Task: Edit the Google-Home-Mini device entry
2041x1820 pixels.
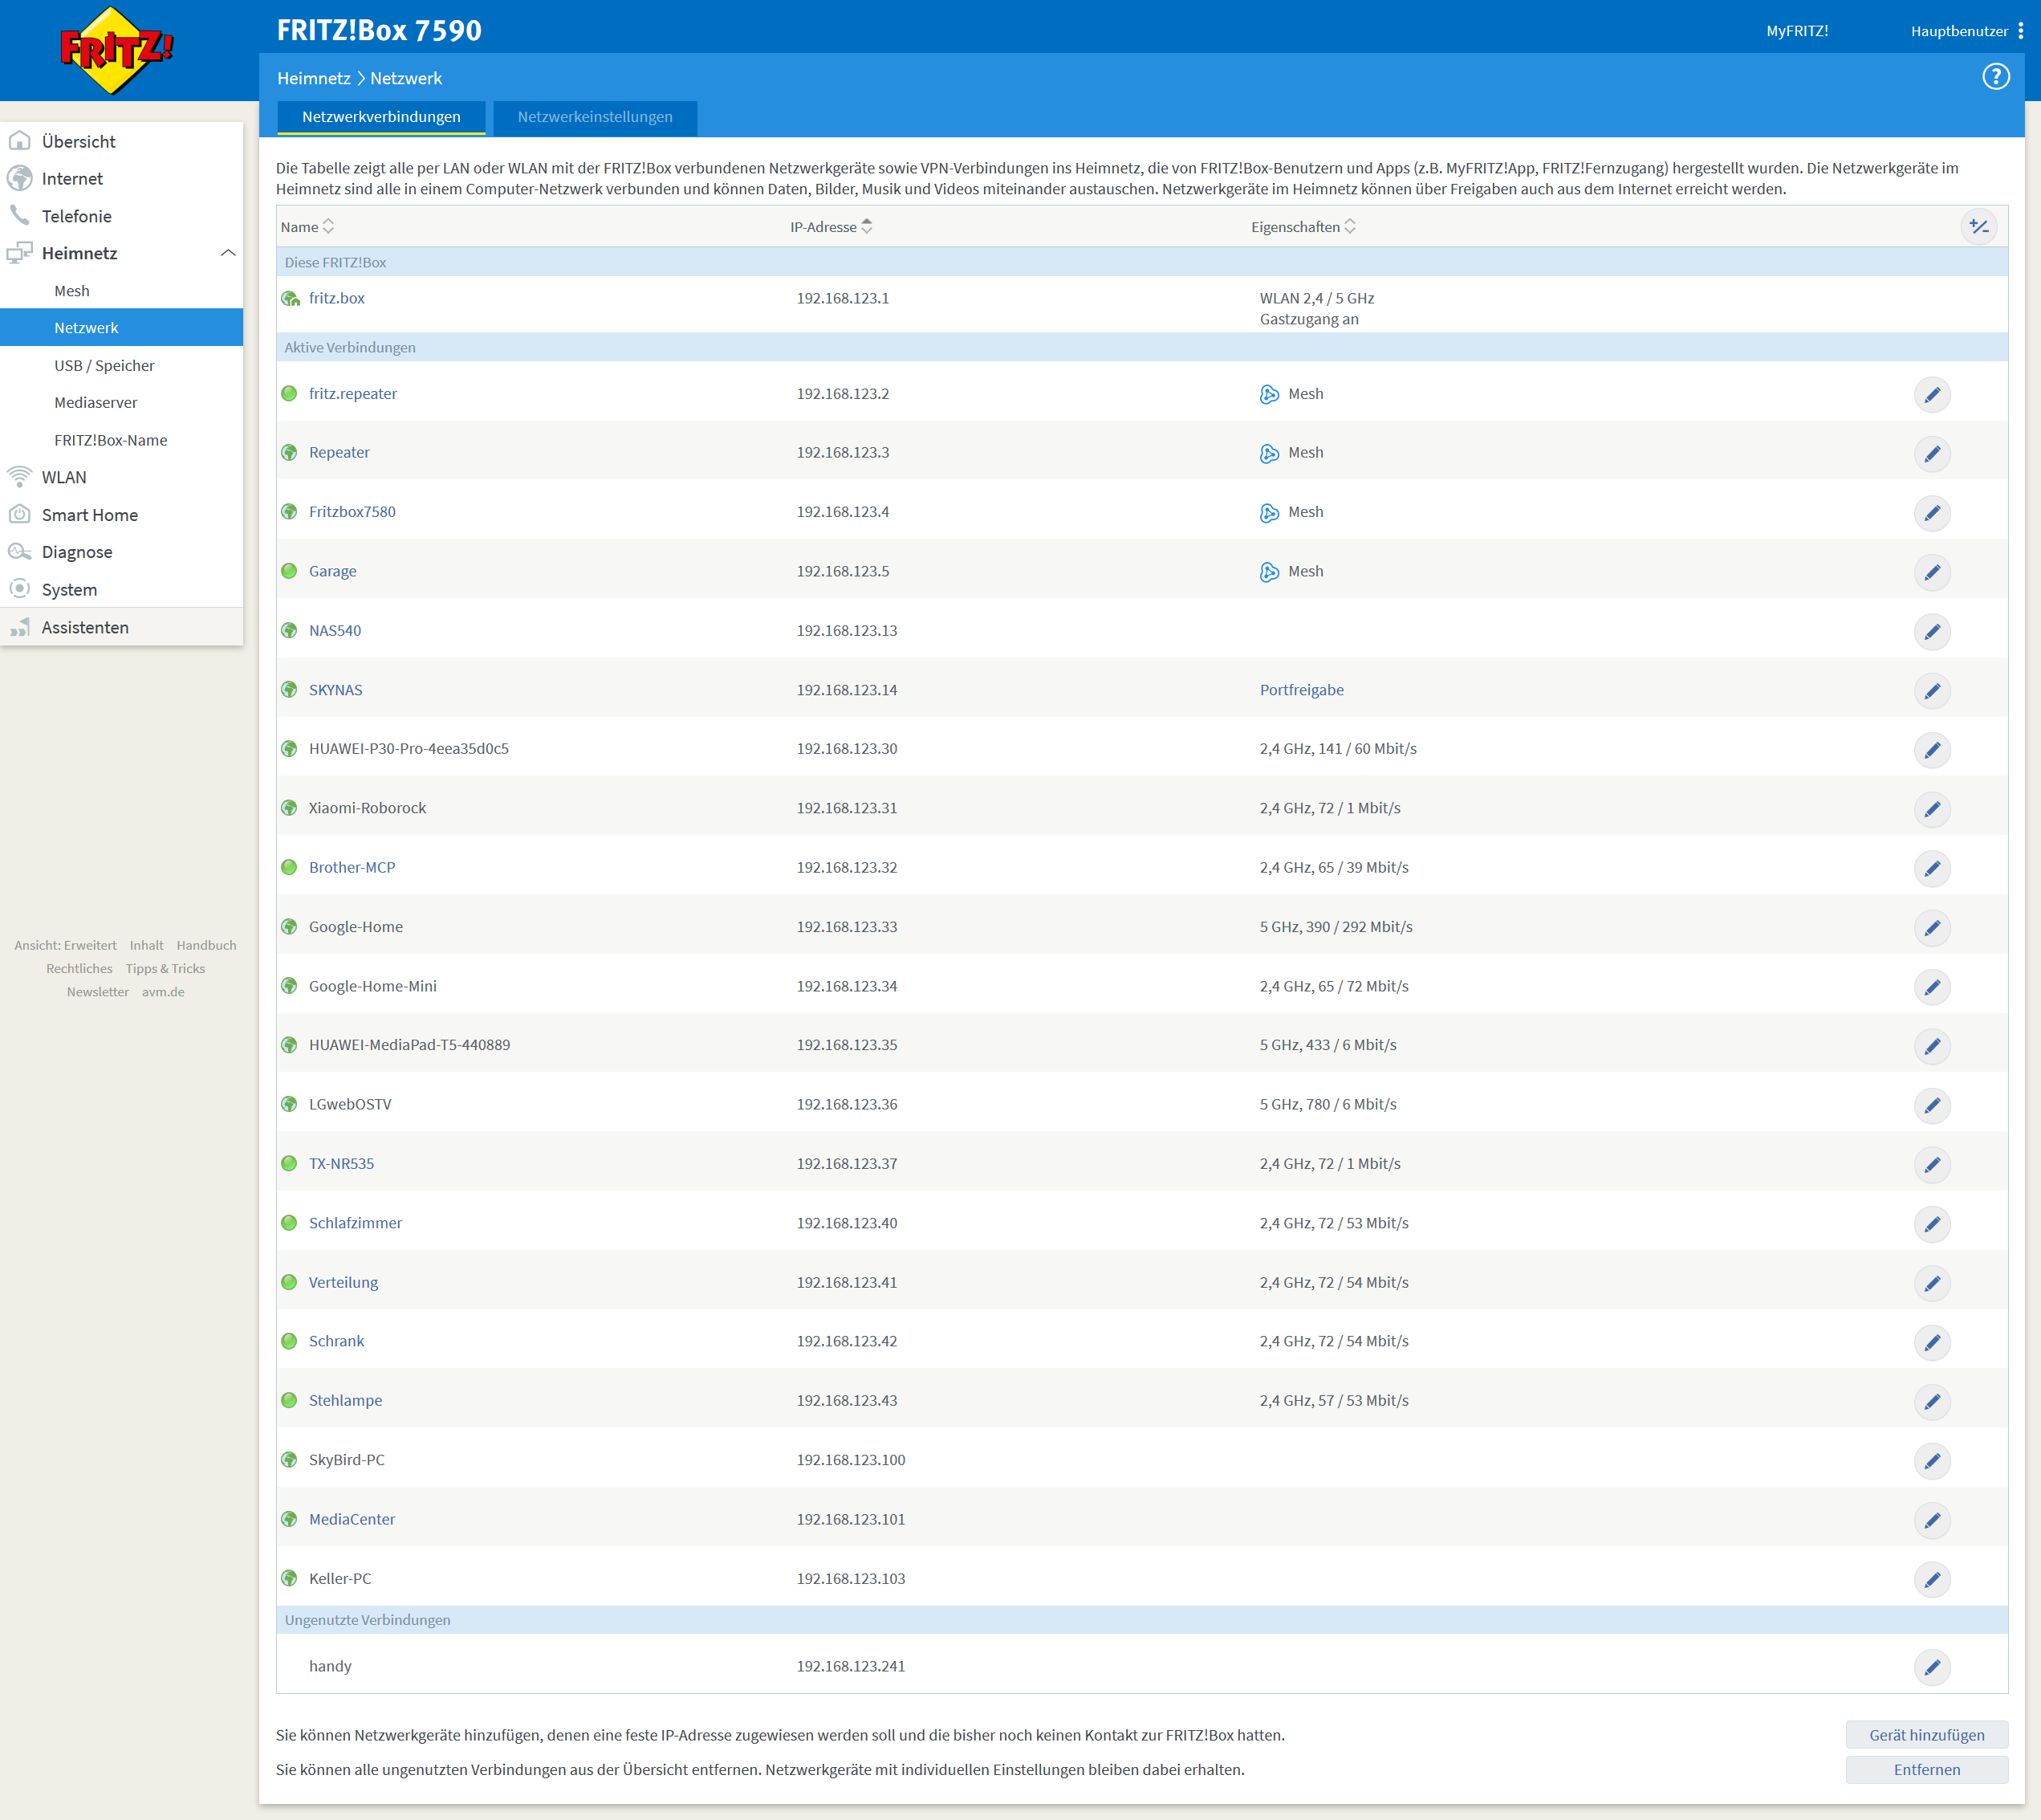Action: [x=1932, y=987]
